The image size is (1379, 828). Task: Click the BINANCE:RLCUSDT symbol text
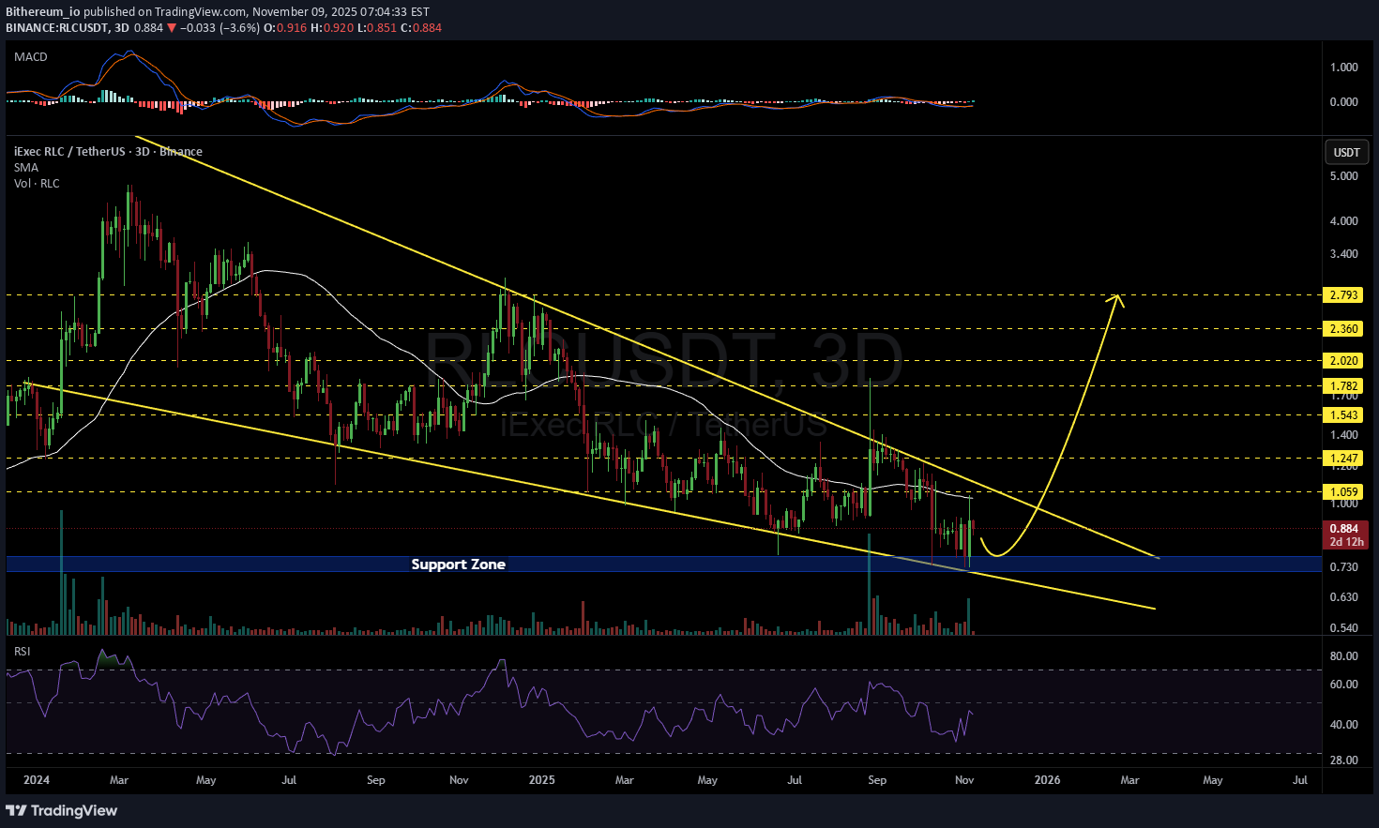pyautogui.click(x=56, y=28)
